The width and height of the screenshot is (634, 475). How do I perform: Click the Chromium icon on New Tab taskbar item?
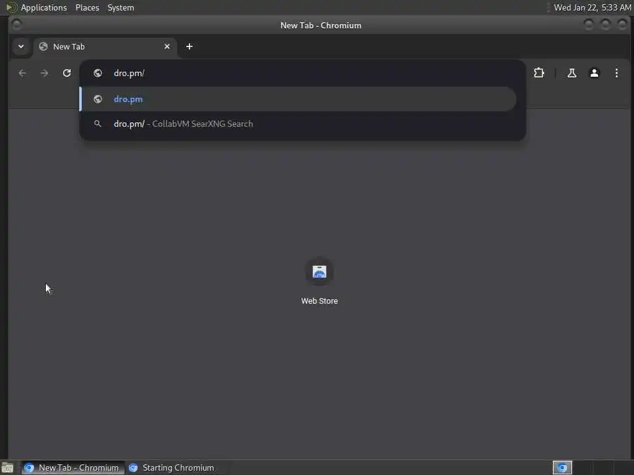pos(29,468)
